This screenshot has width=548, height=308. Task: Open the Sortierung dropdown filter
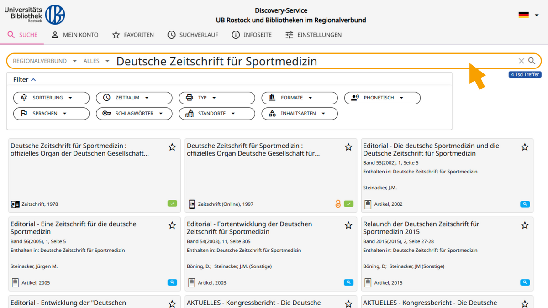click(x=52, y=98)
